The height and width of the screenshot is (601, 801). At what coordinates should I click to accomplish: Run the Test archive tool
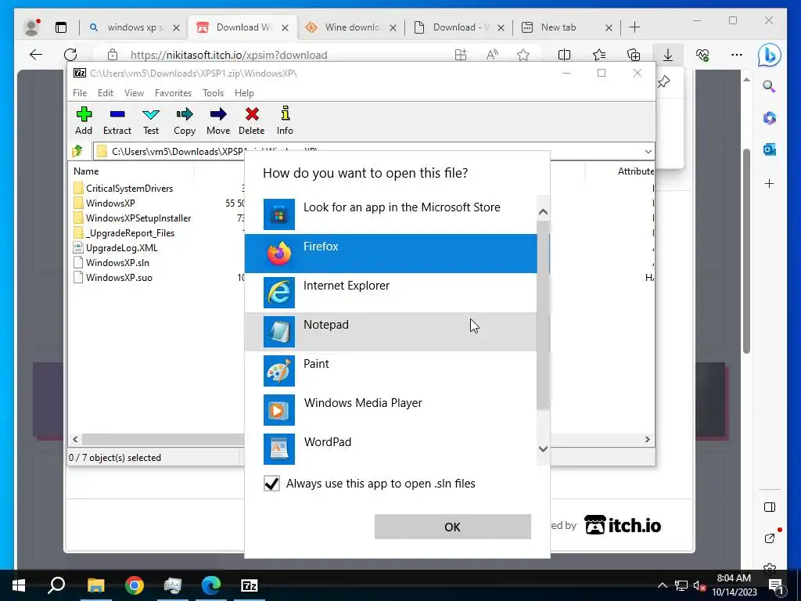click(151, 121)
